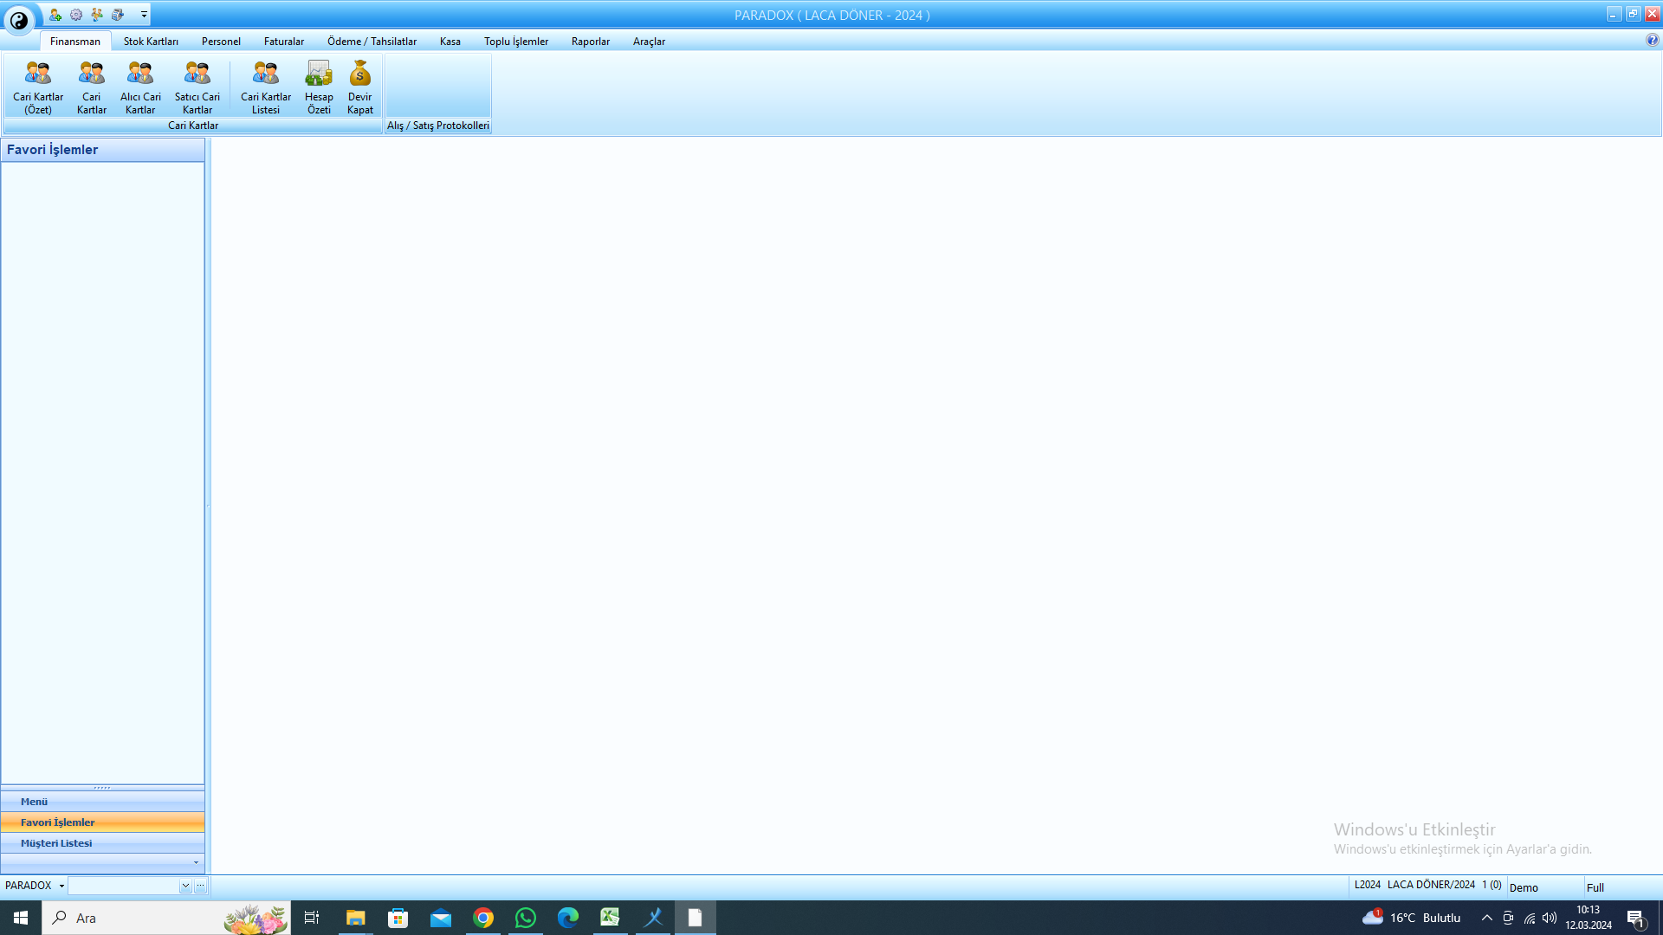
Task: Open the Raporlar ribbon tab
Action: pyautogui.click(x=591, y=41)
